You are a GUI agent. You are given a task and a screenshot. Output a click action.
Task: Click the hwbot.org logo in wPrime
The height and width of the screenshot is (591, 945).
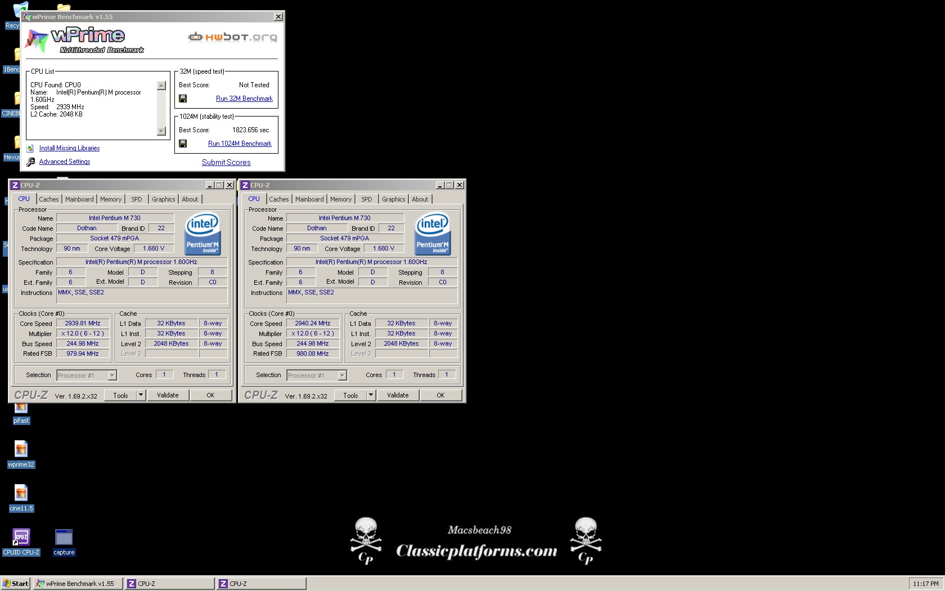pyautogui.click(x=232, y=37)
